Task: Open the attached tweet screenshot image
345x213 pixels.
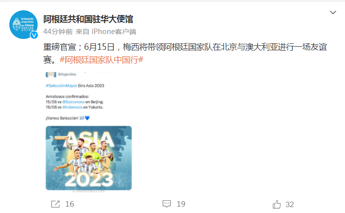Action: 88,133
